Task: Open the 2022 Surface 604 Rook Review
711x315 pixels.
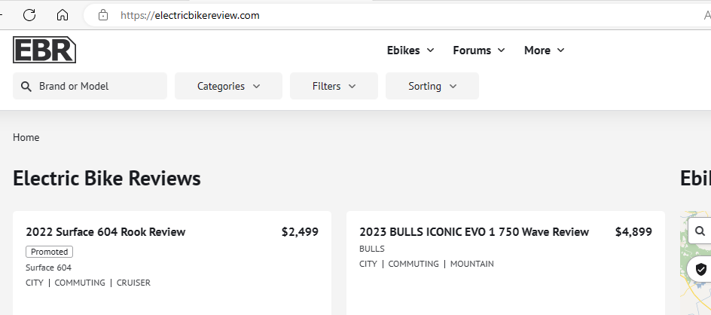Action: pos(105,232)
